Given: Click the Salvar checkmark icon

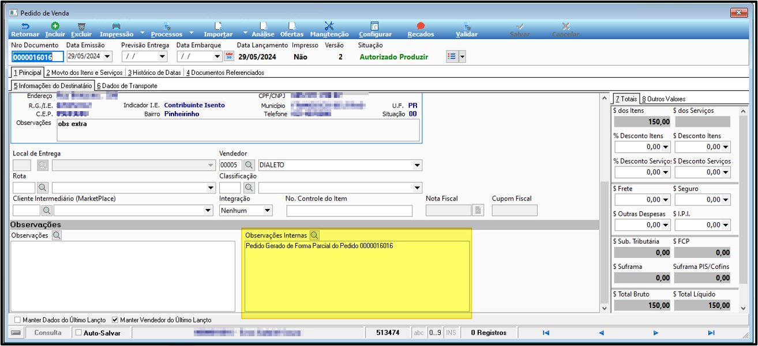Looking at the screenshot, I should 520,26.
